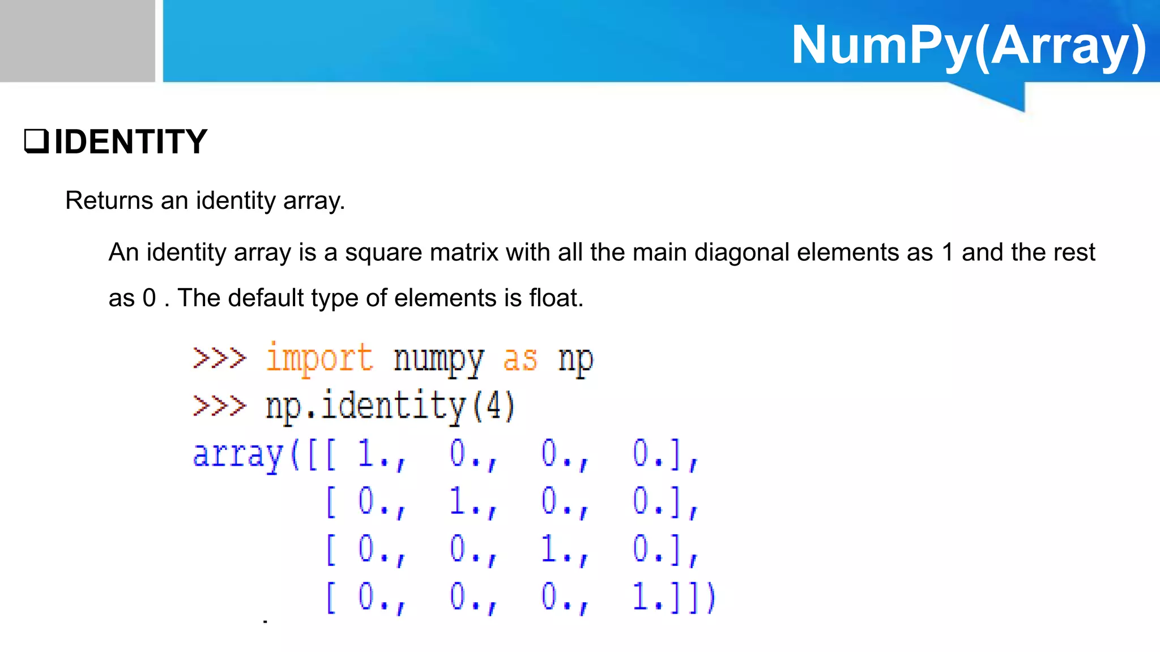The height and width of the screenshot is (652, 1160).
Task: Click the second '>>>' prompt before np.identity
Action: [x=219, y=406]
